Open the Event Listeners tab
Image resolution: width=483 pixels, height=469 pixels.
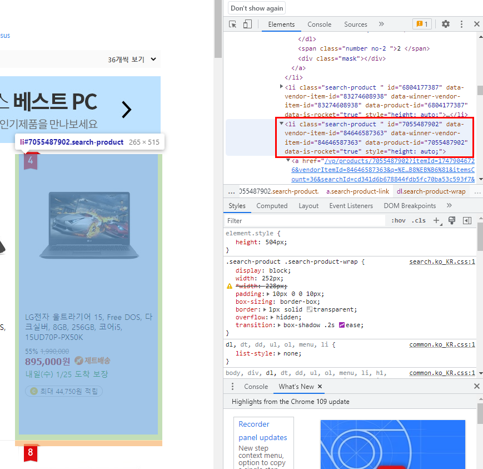(351, 206)
